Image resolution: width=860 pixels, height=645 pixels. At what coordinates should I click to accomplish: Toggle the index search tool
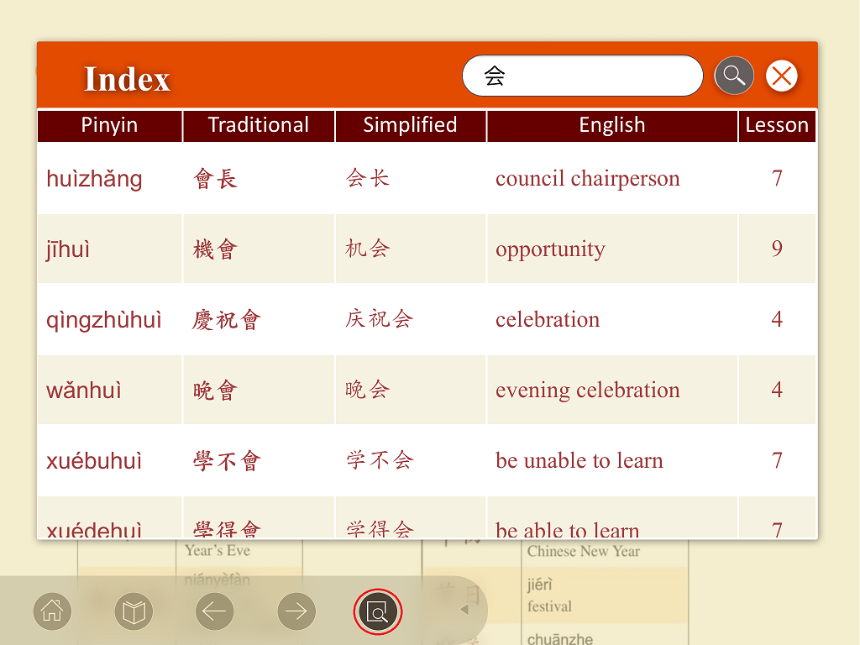point(378,611)
